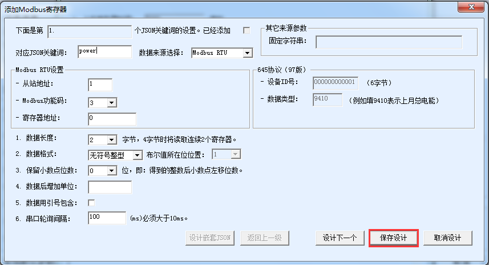Open the 数据长度 dropdown
This screenshot has height=265, width=489.
click(103, 139)
